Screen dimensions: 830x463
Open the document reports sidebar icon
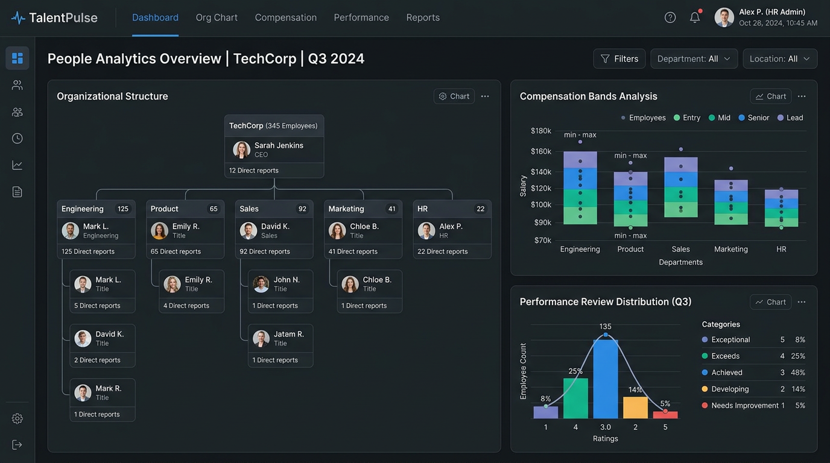pos(17,192)
